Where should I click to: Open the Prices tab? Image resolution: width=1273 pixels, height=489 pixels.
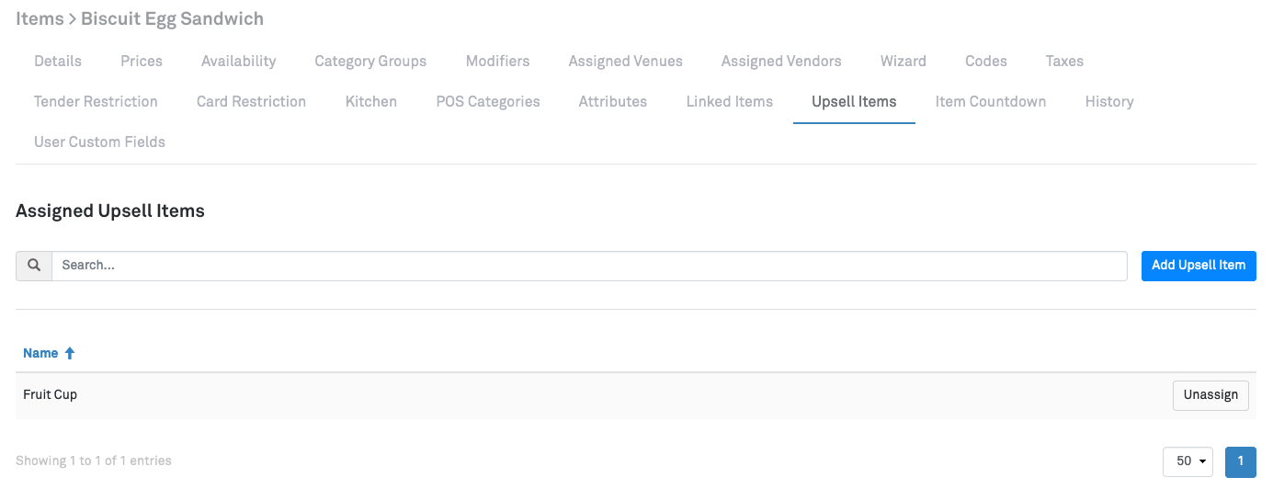pos(142,62)
